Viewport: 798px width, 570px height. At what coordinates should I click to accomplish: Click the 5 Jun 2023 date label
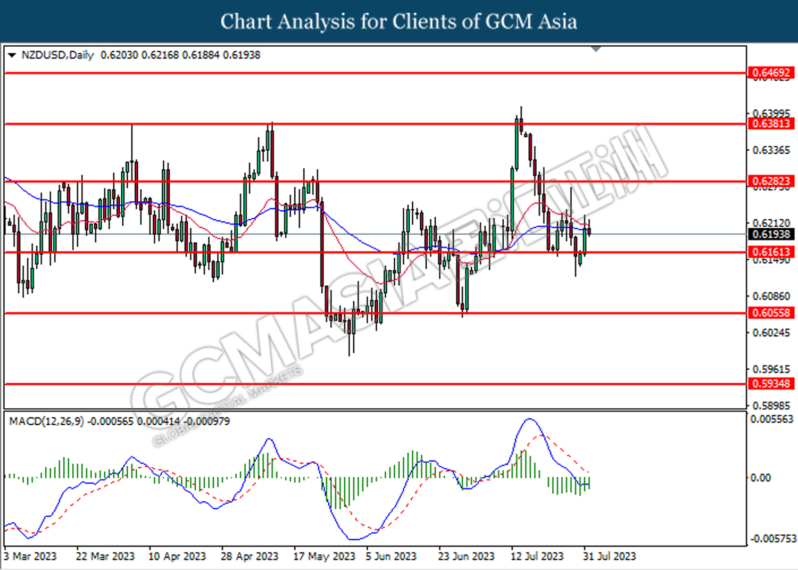[x=391, y=556]
